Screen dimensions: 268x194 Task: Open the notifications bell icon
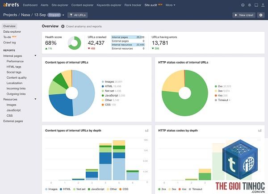click(250, 5)
